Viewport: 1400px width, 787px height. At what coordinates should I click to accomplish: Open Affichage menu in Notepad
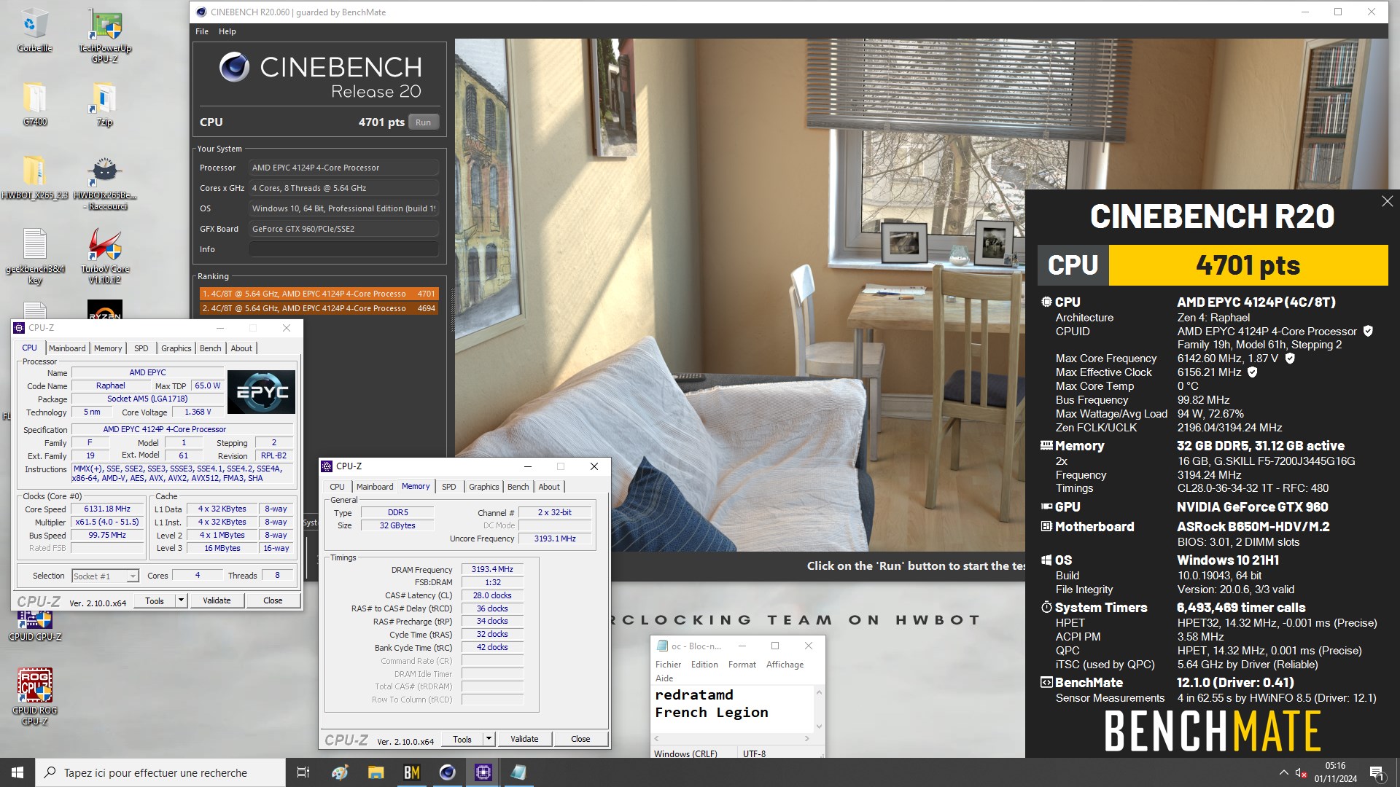tap(785, 665)
